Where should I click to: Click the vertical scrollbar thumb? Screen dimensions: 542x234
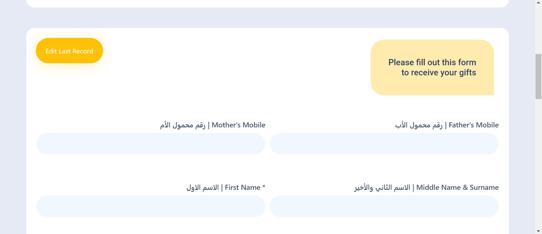[x=538, y=76]
